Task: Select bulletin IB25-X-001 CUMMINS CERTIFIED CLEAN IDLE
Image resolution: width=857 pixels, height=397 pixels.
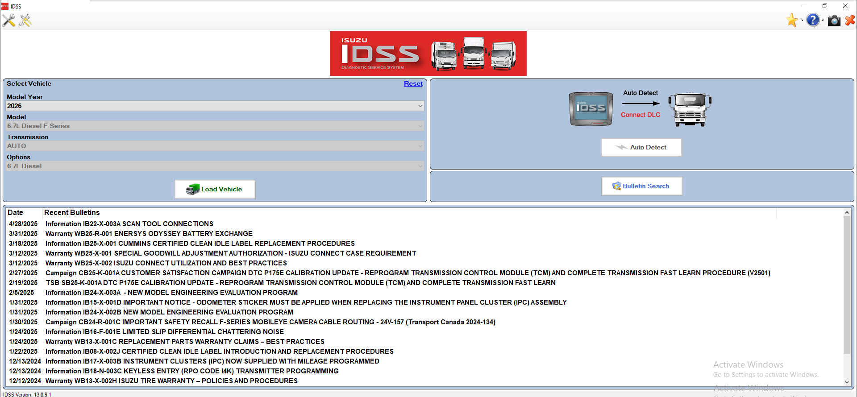Action: click(200, 244)
